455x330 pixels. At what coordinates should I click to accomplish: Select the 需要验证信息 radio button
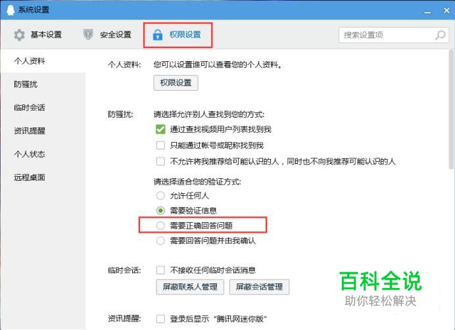coord(160,210)
